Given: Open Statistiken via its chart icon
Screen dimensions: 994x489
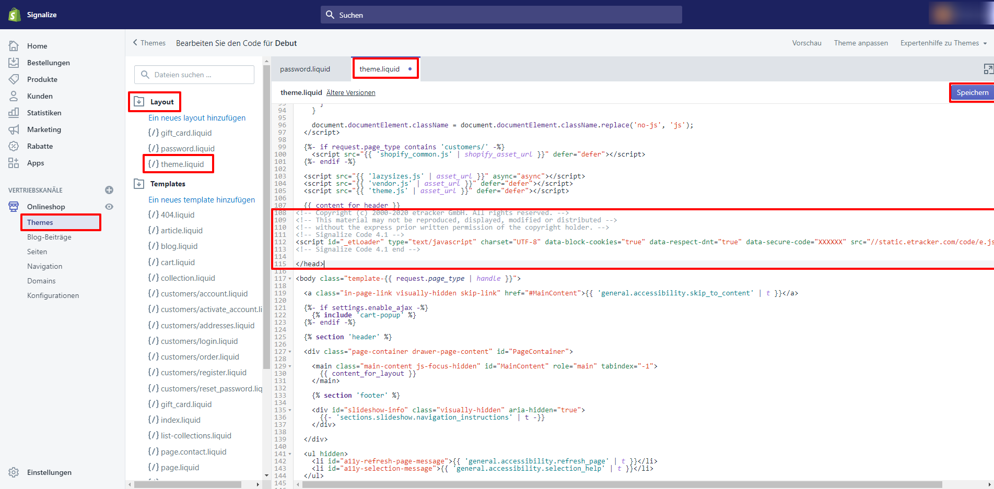Looking at the screenshot, I should coord(14,113).
